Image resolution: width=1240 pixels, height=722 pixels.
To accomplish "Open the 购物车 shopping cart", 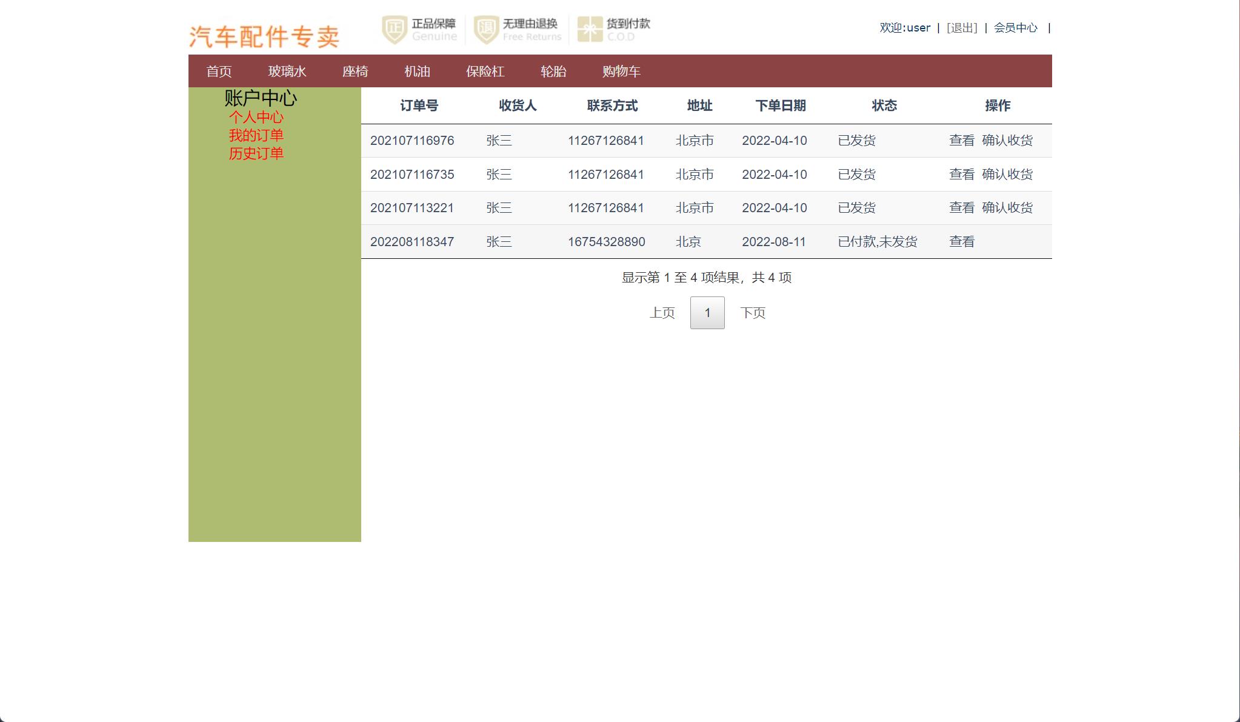I will (x=621, y=71).
